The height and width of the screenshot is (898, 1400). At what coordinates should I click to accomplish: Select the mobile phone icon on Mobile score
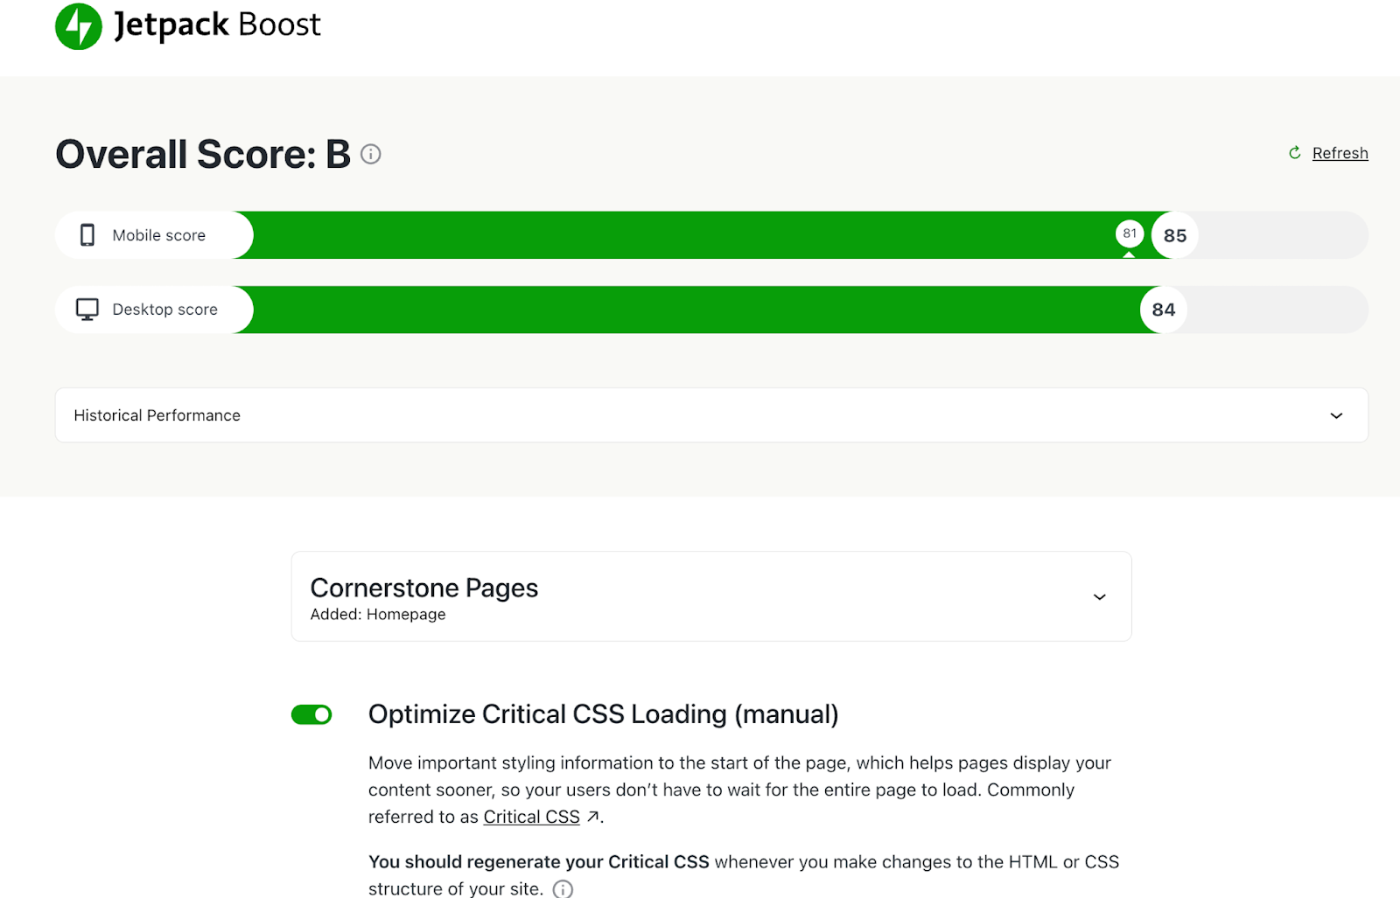tap(87, 234)
